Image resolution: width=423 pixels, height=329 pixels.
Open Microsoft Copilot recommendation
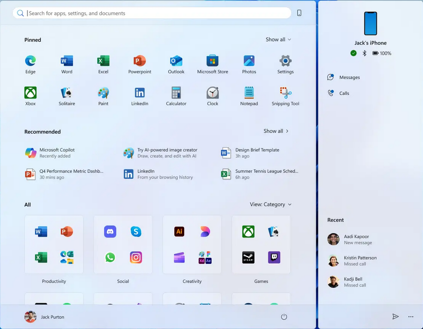pyautogui.click(x=50, y=153)
